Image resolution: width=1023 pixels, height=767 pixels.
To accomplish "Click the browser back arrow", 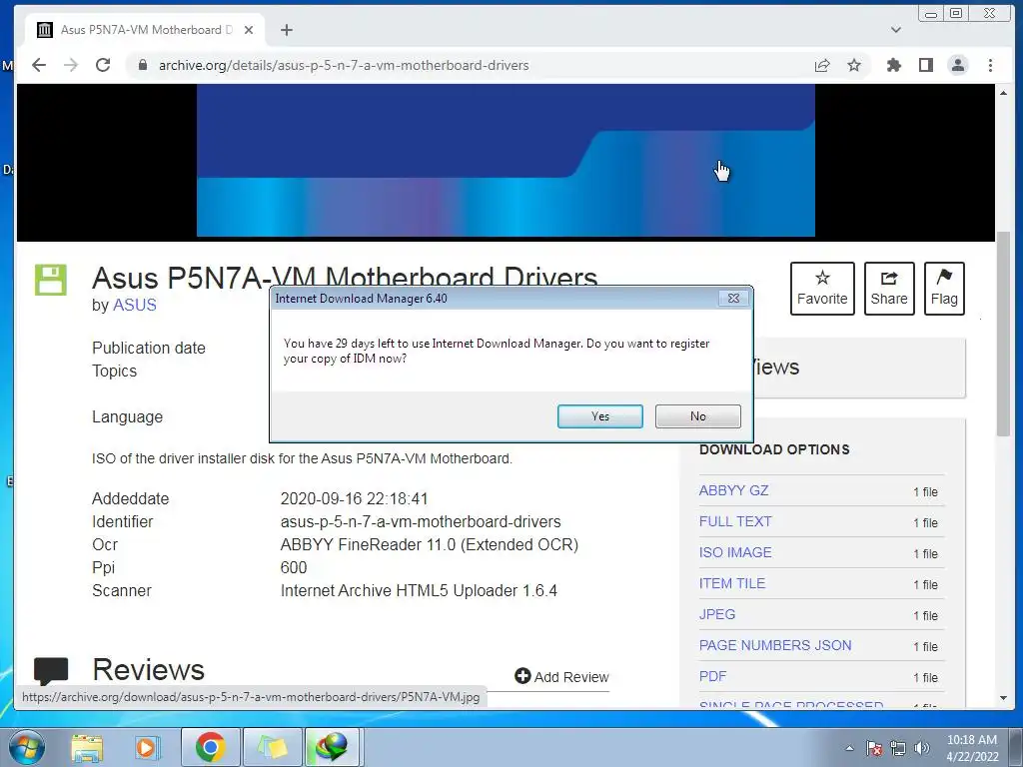I will point(39,65).
